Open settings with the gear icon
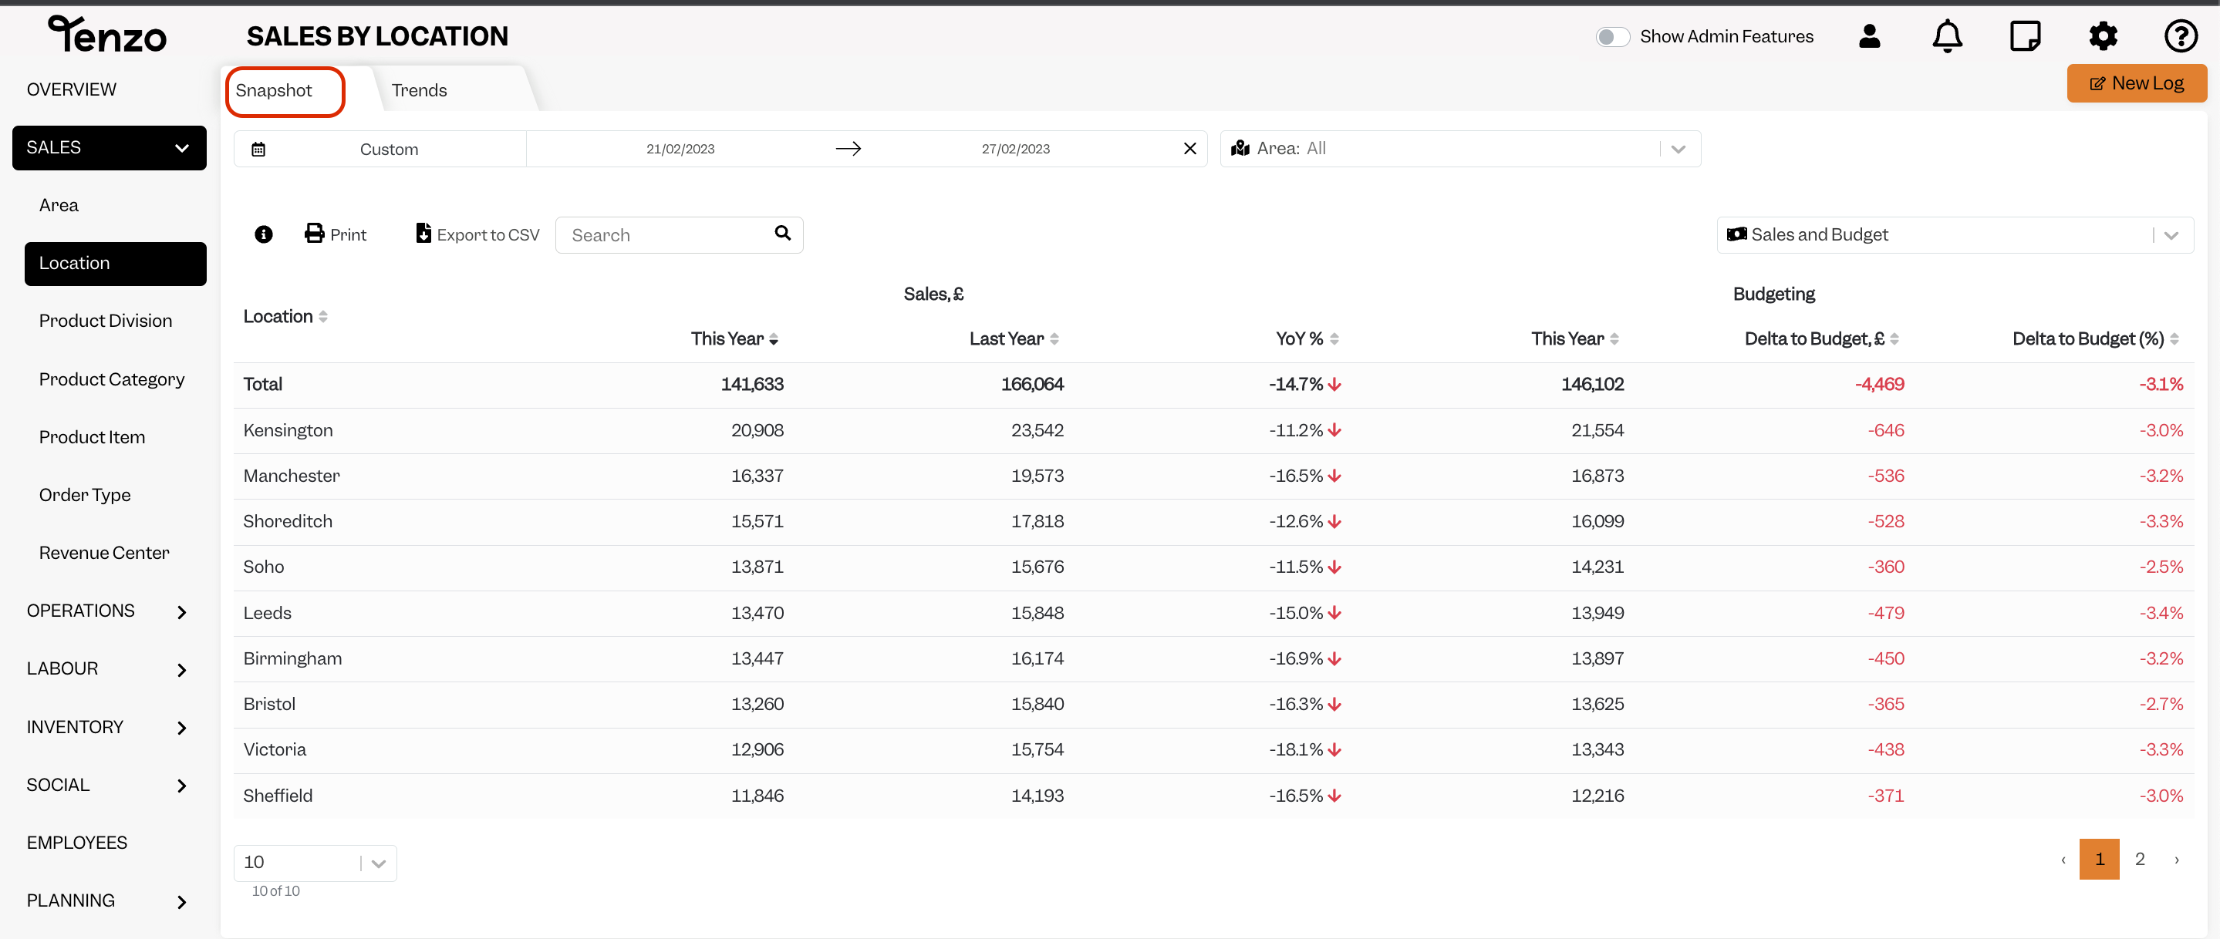 (x=2103, y=35)
